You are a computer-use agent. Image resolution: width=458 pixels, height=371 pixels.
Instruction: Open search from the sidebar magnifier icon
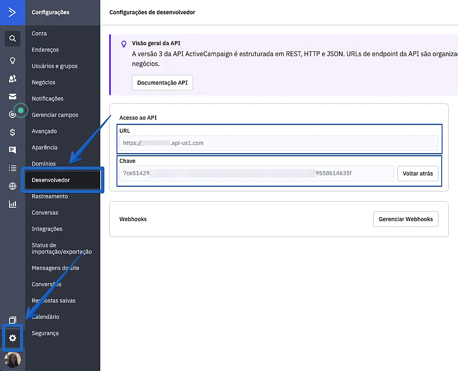coord(13,39)
